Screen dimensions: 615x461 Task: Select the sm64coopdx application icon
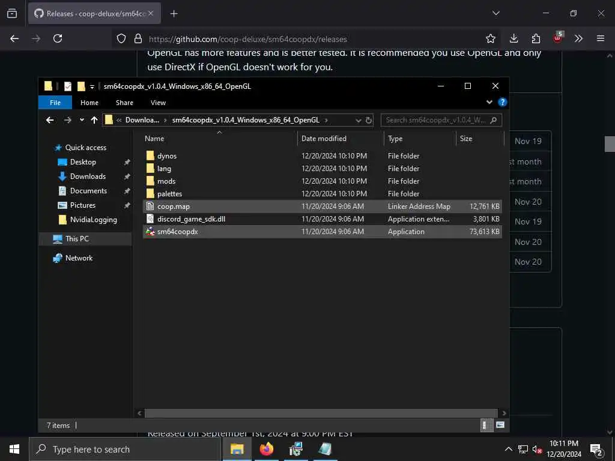pyautogui.click(x=150, y=231)
